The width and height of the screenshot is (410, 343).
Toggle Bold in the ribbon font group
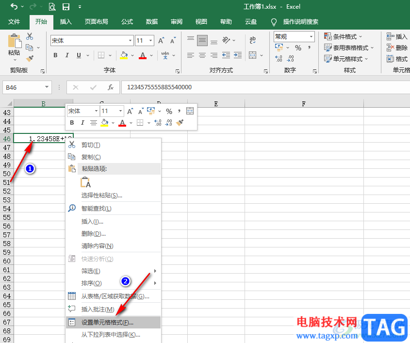[x=55, y=55]
